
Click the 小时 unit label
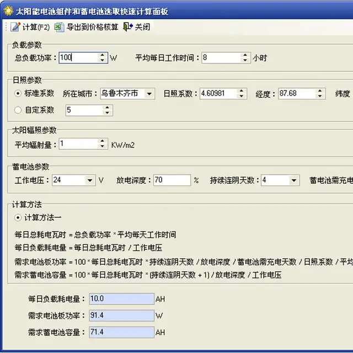[x=260, y=58]
